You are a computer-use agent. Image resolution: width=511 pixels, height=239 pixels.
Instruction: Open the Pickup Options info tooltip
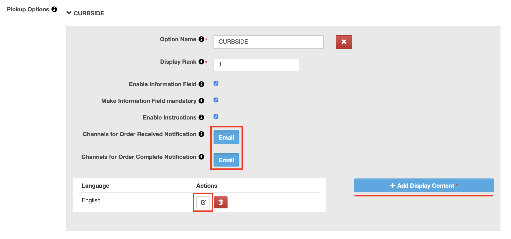tap(54, 9)
